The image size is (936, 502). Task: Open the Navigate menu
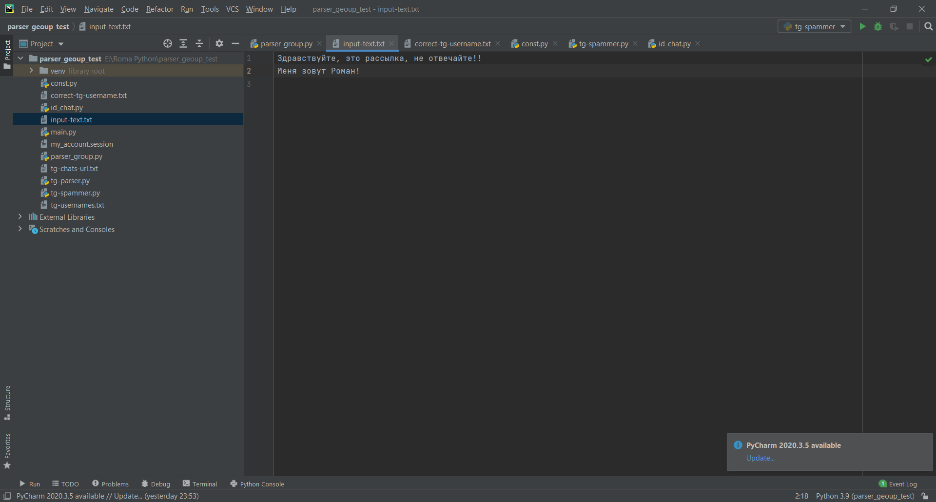tap(98, 9)
